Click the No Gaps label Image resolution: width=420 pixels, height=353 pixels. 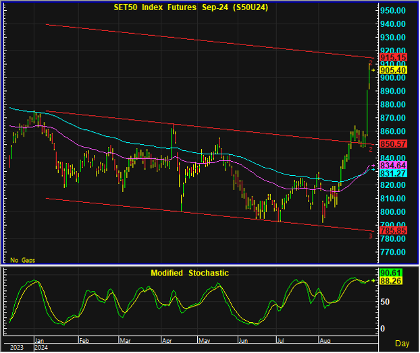[22, 260]
